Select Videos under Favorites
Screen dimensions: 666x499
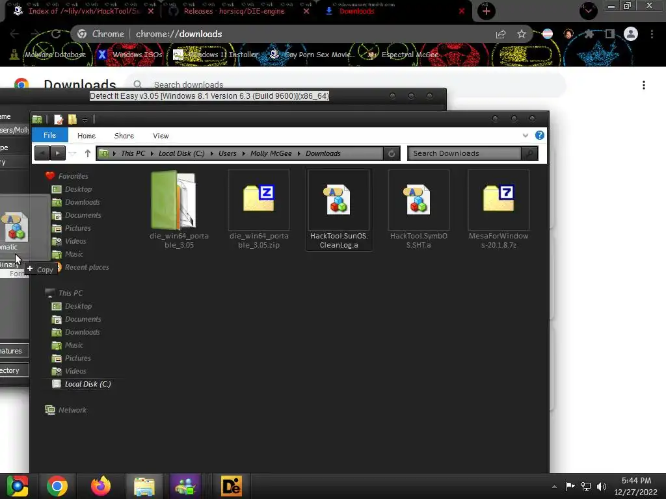[75, 241]
